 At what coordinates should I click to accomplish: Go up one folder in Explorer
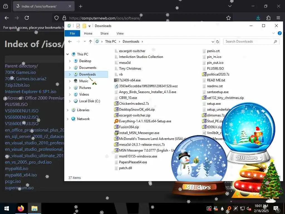pos(90,42)
